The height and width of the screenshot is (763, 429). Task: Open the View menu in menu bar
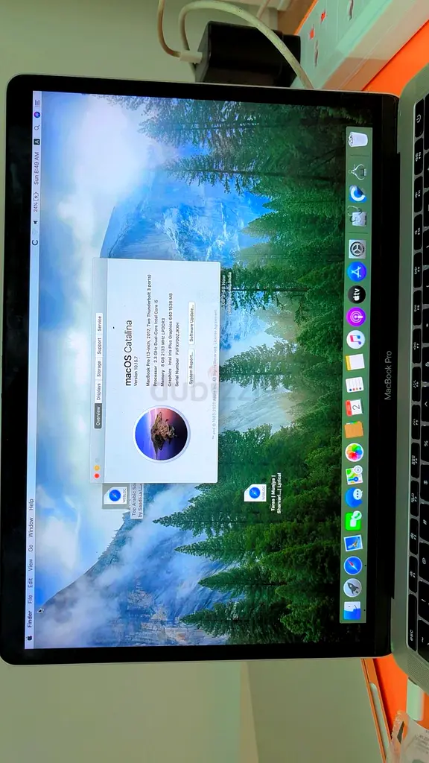(30, 566)
